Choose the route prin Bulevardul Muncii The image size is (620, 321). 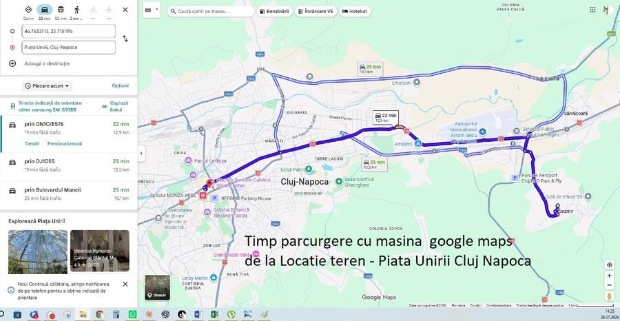tap(69, 194)
